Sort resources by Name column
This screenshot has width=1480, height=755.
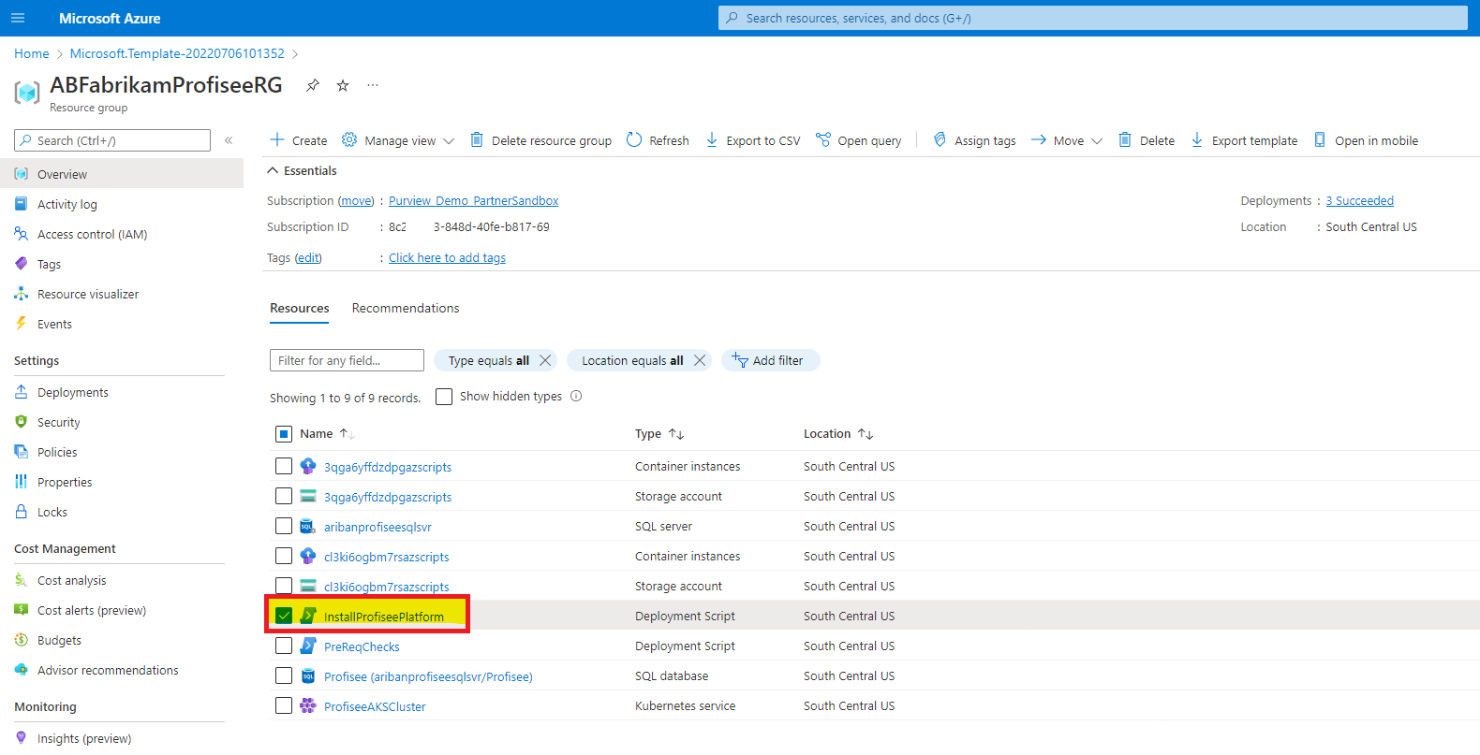click(x=327, y=434)
